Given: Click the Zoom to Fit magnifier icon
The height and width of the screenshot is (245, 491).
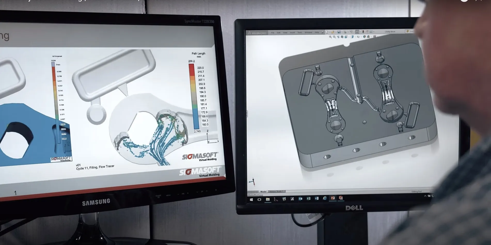Looking at the screenshot, I should point(330,37).
